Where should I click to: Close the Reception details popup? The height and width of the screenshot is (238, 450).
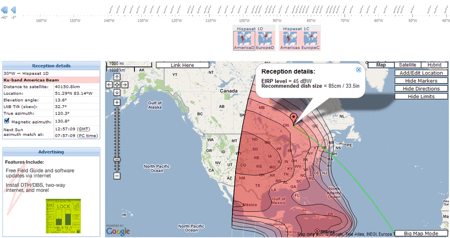(x=358, y=70)
